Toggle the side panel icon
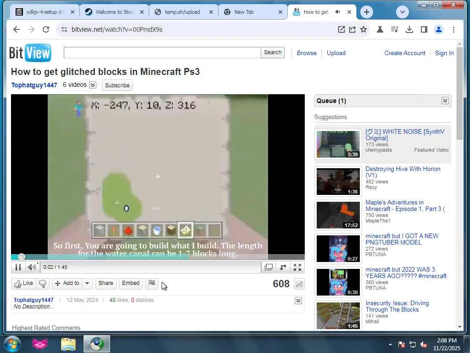Viewport: 470px width, 353px height. (x=424, y=29)
